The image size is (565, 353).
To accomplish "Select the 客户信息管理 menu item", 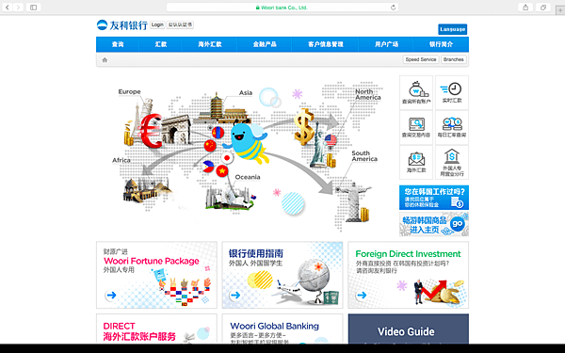I will (x=326, y=44).
